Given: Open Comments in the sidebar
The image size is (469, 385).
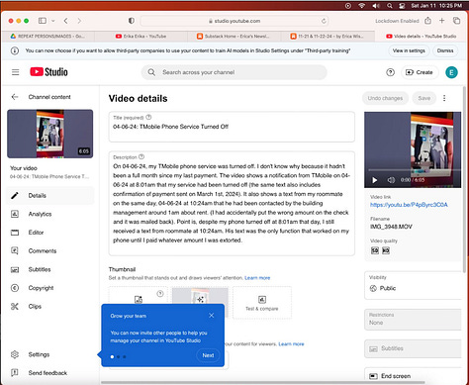Looking at the screenshot, I should pos(50,250).
